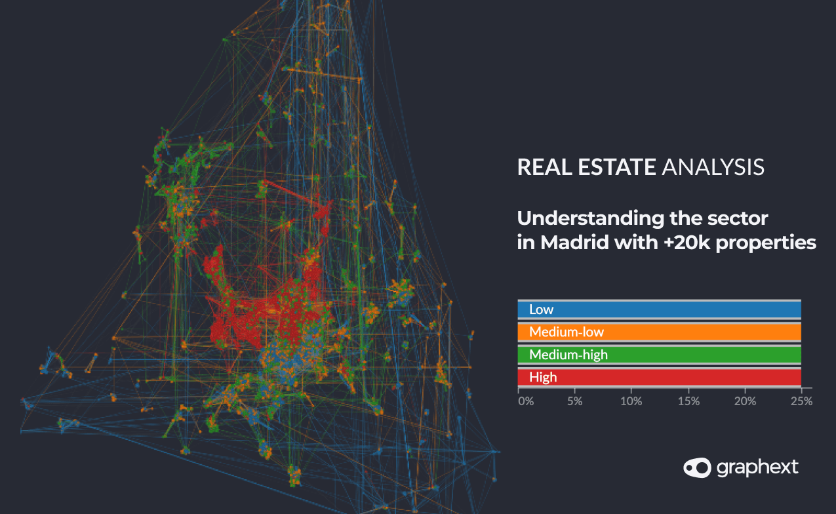Click the word ANALYSIS in the title
The image size is (836, 514).
pyautogui.click(x=713, y=167)
